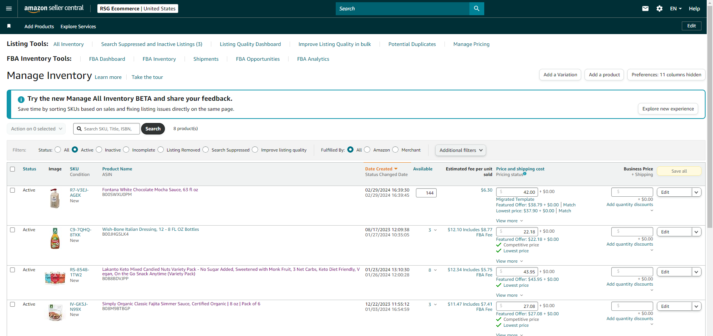This screenshot has width=713, height=336.
Task: Open Edit dropdown arrow for Lakanto row
Action: pos(696,272)
